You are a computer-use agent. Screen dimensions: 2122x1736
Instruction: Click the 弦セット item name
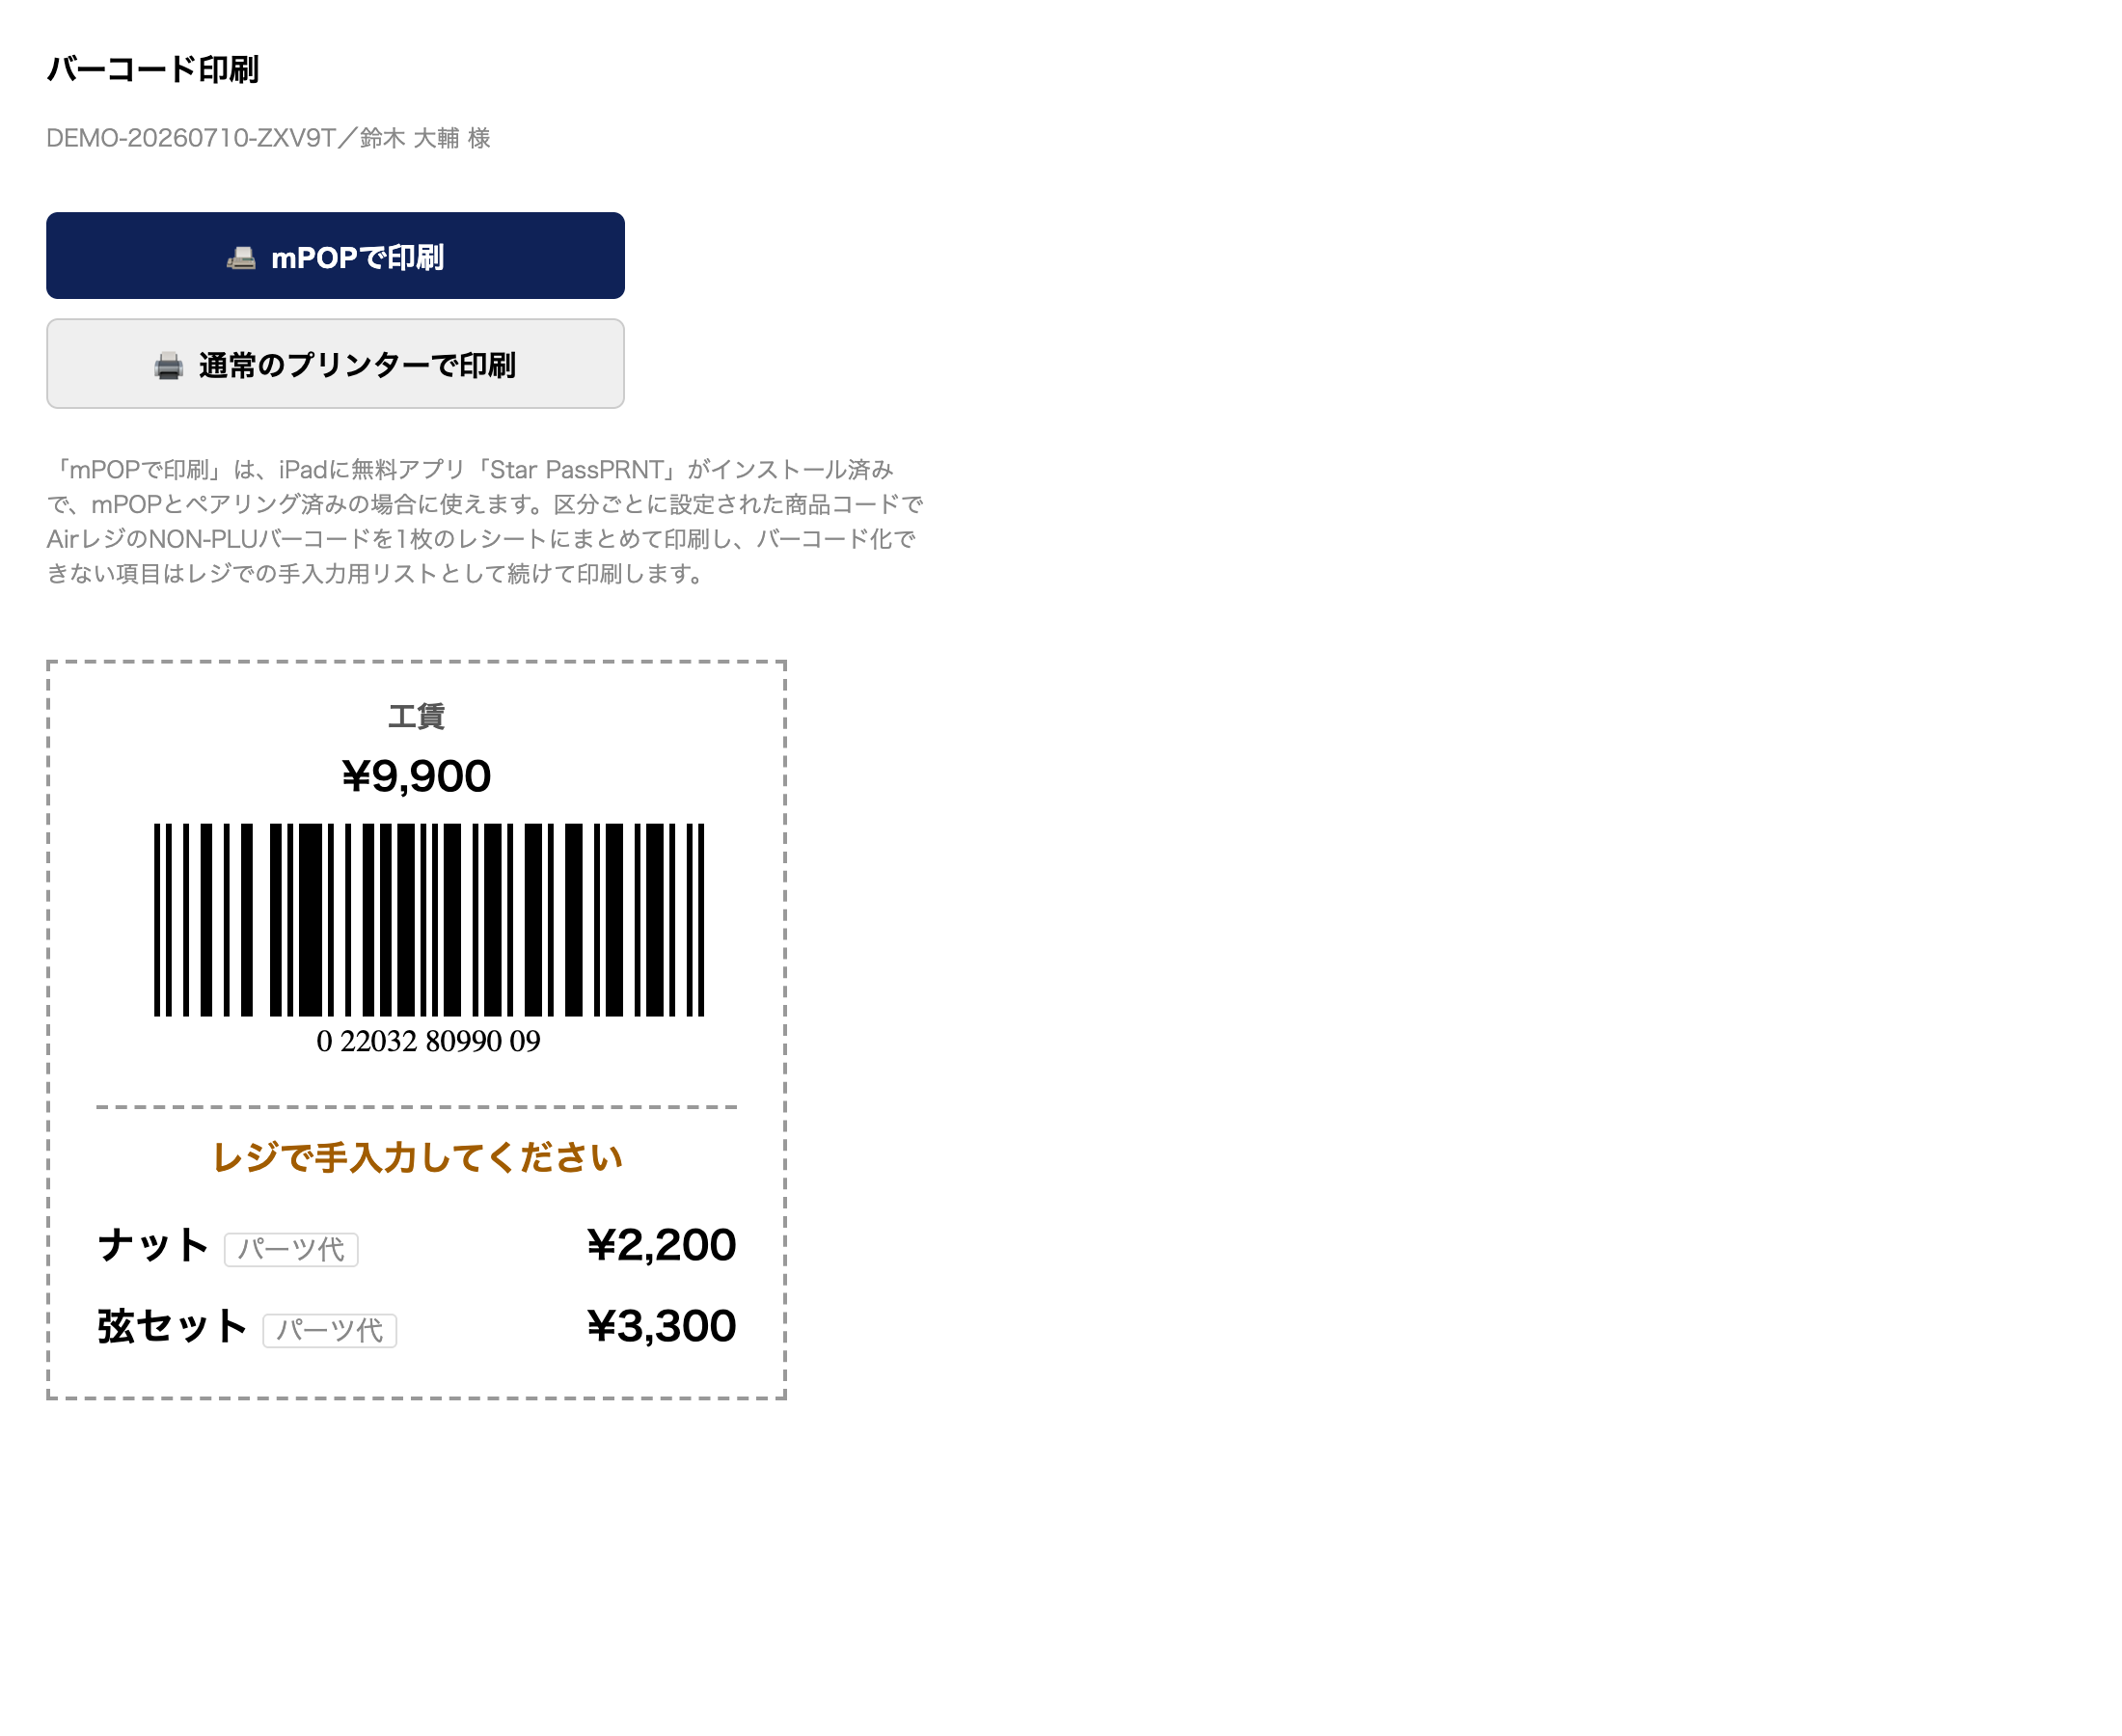172,1326
